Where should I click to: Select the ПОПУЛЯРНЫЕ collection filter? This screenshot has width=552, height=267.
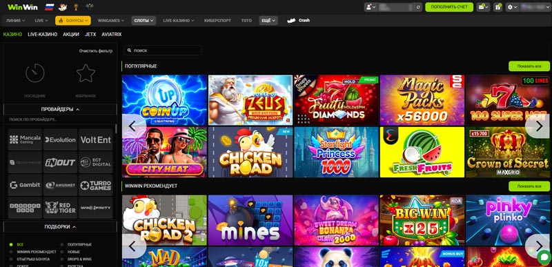77,244
